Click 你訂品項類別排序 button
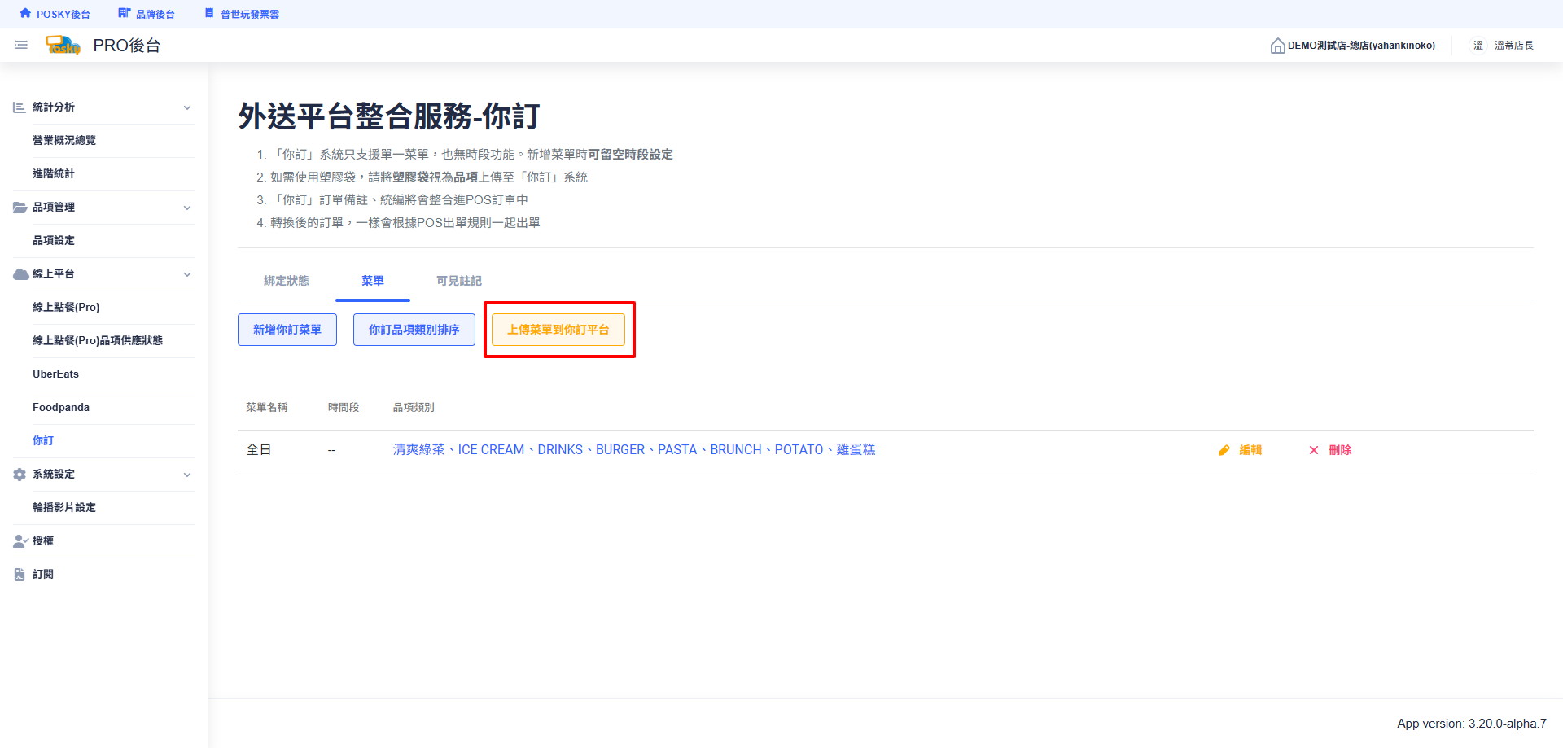The image size is (1563, 748). 414,330
